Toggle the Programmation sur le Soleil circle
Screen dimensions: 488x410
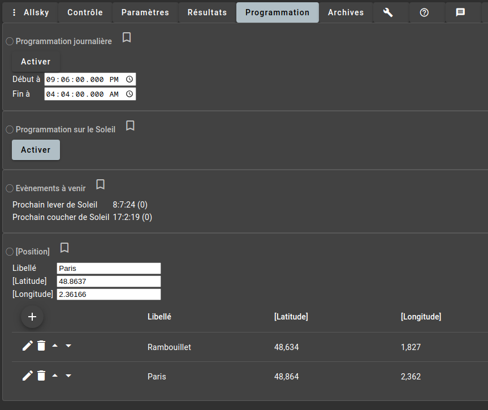pos(10,130)
